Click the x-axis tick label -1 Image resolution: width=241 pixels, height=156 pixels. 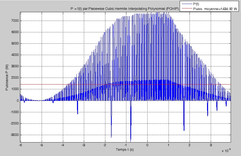126,145
